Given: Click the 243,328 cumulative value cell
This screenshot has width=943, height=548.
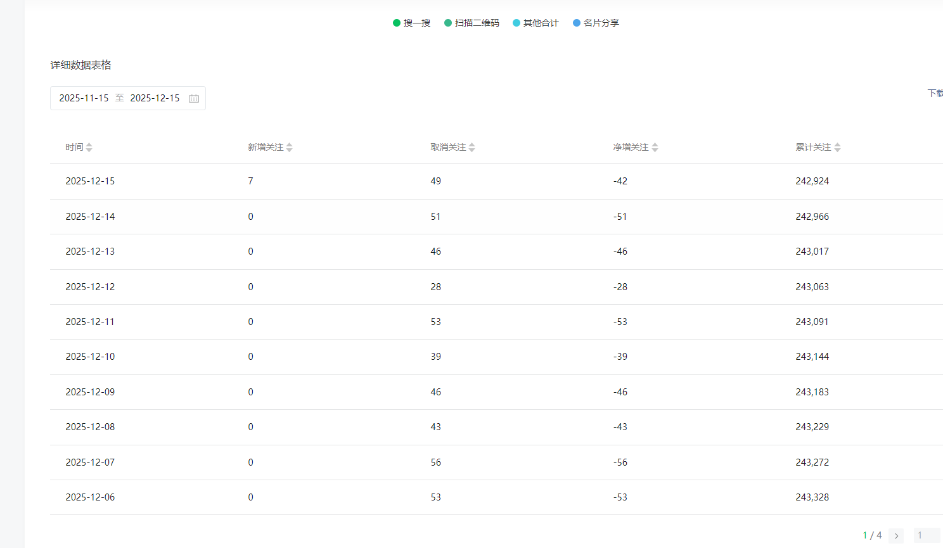Looking at the screenshot, I should (812, 497).
